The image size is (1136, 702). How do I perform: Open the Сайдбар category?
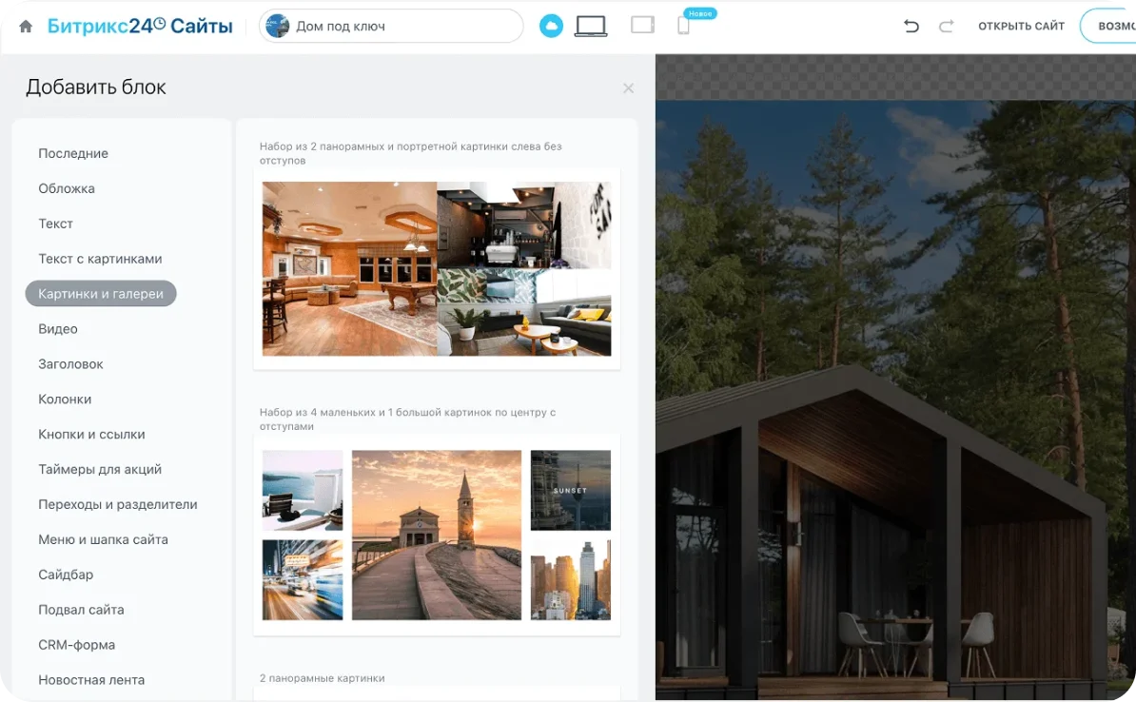66,575
